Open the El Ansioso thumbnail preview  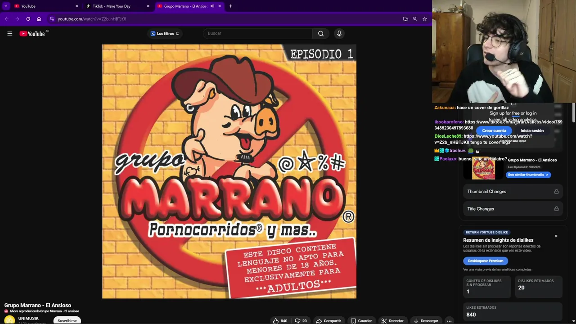[483, 168]
